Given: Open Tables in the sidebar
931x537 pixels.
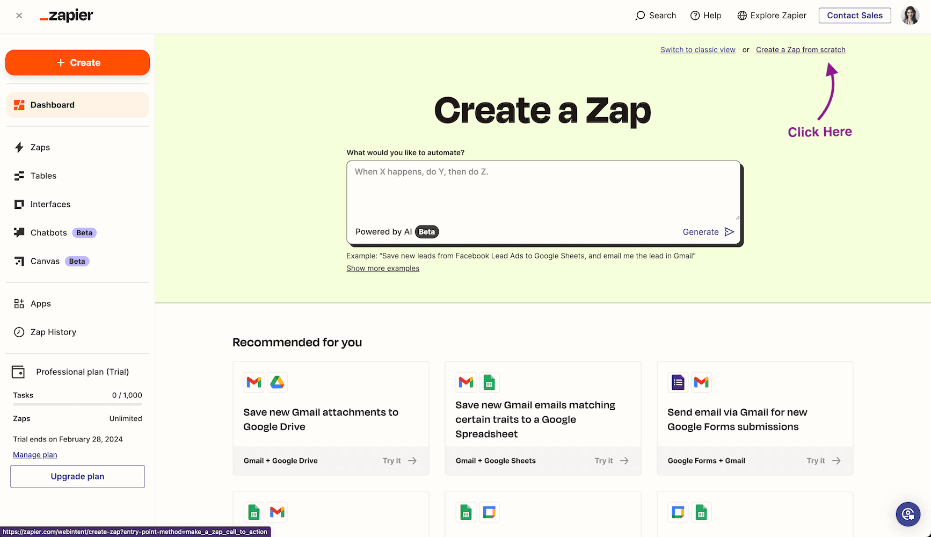Looking at the screenshot, I should pyautogui.click(x=78, y=176).
